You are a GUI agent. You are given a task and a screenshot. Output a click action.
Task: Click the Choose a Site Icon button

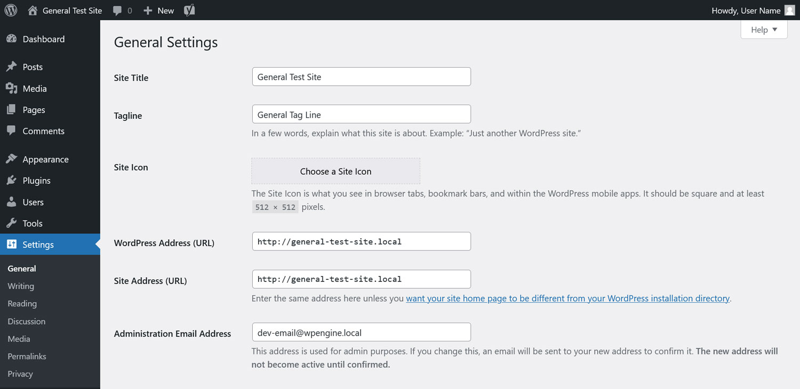[335, 171]
